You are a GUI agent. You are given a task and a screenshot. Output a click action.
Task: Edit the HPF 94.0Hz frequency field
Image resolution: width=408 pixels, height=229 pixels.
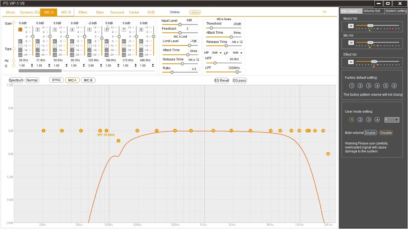pos(234,59)
